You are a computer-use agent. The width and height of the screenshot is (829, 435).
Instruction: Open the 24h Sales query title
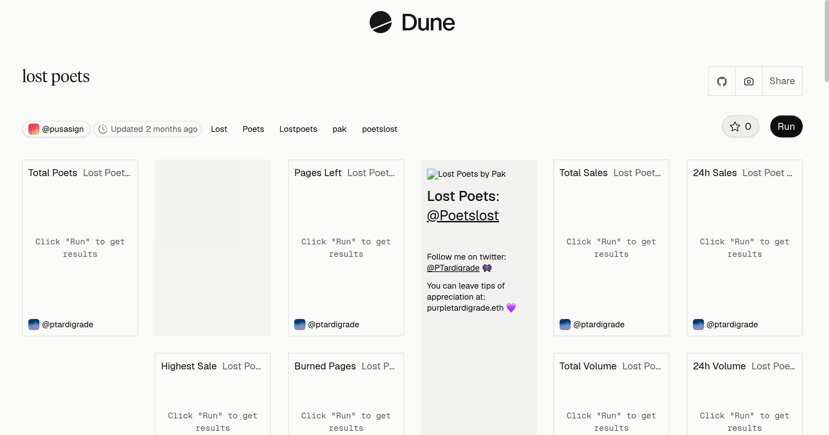tap(715, 173)
